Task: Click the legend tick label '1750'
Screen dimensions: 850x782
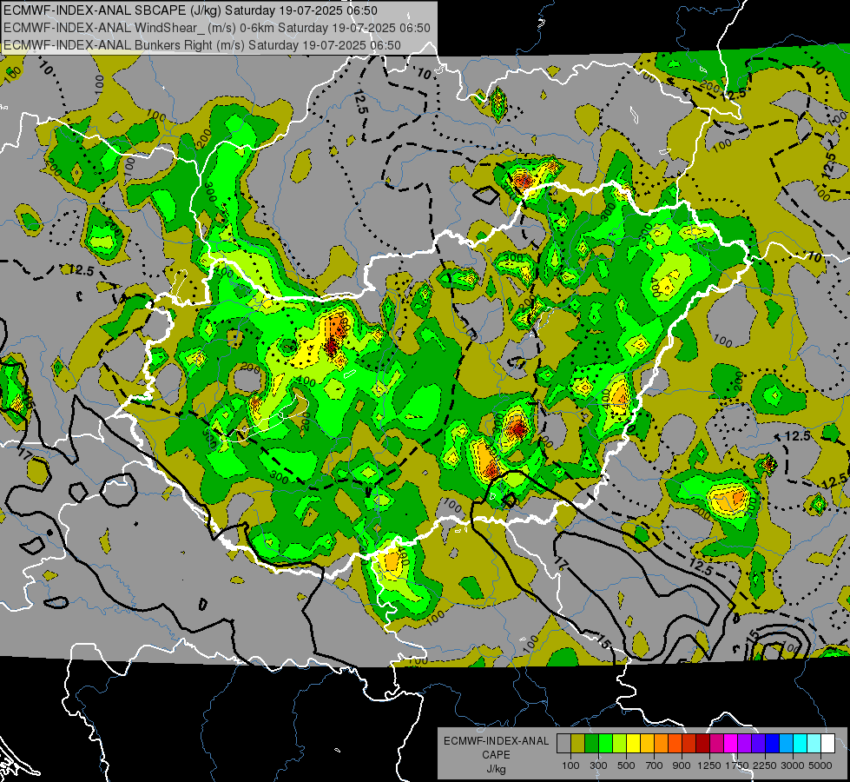Action: point(737,765)
